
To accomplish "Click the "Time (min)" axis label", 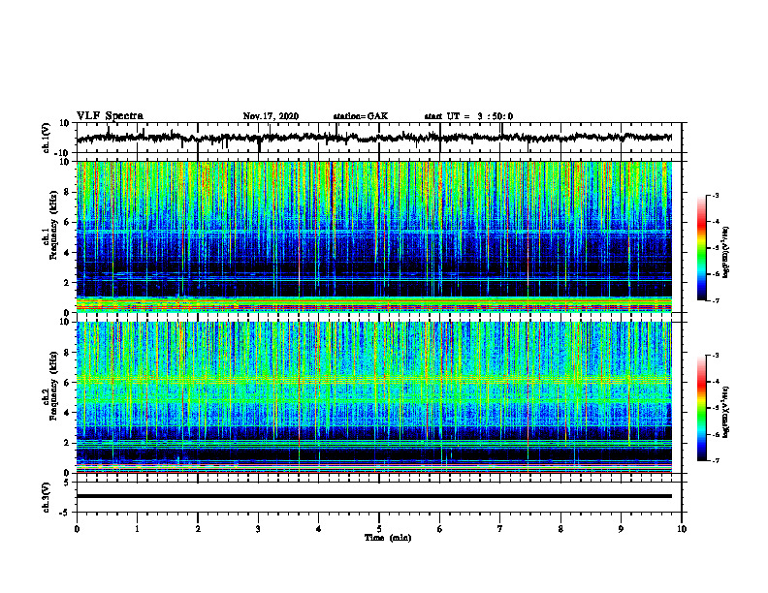I will [x=388, y=538].
